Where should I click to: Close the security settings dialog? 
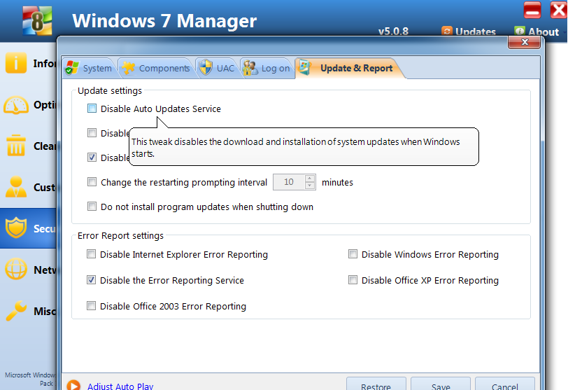point(524,42)
